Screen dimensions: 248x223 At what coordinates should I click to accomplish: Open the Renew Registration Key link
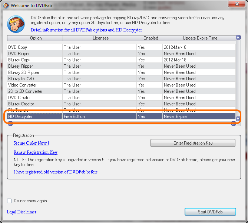pos(36,152)
